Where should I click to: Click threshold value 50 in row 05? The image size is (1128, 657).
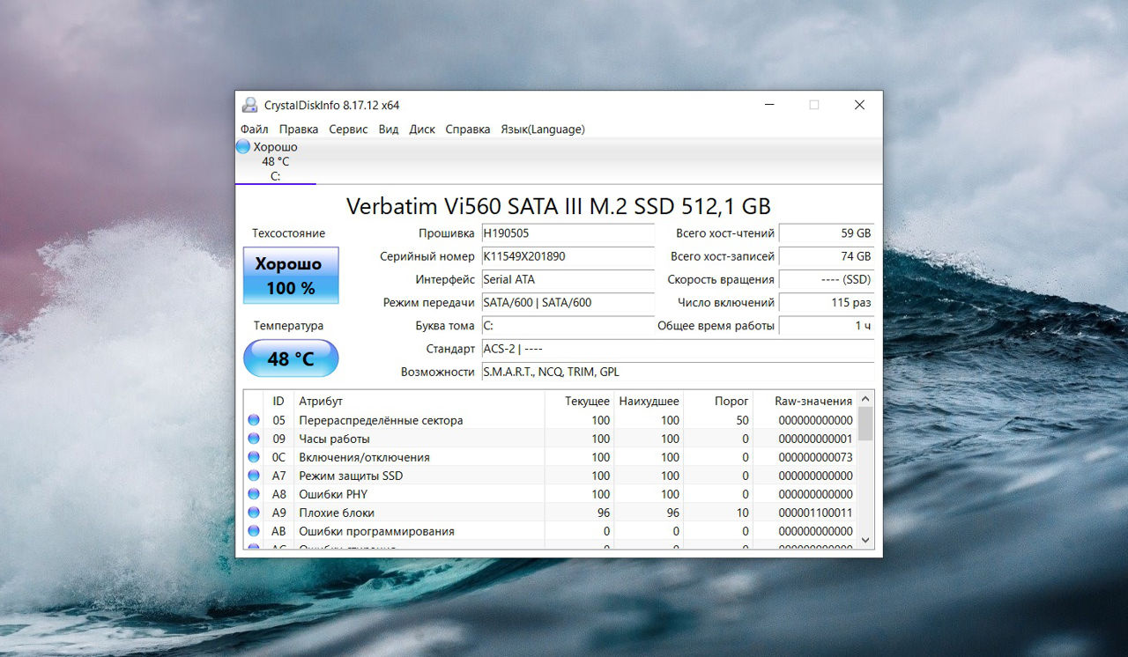742,420
